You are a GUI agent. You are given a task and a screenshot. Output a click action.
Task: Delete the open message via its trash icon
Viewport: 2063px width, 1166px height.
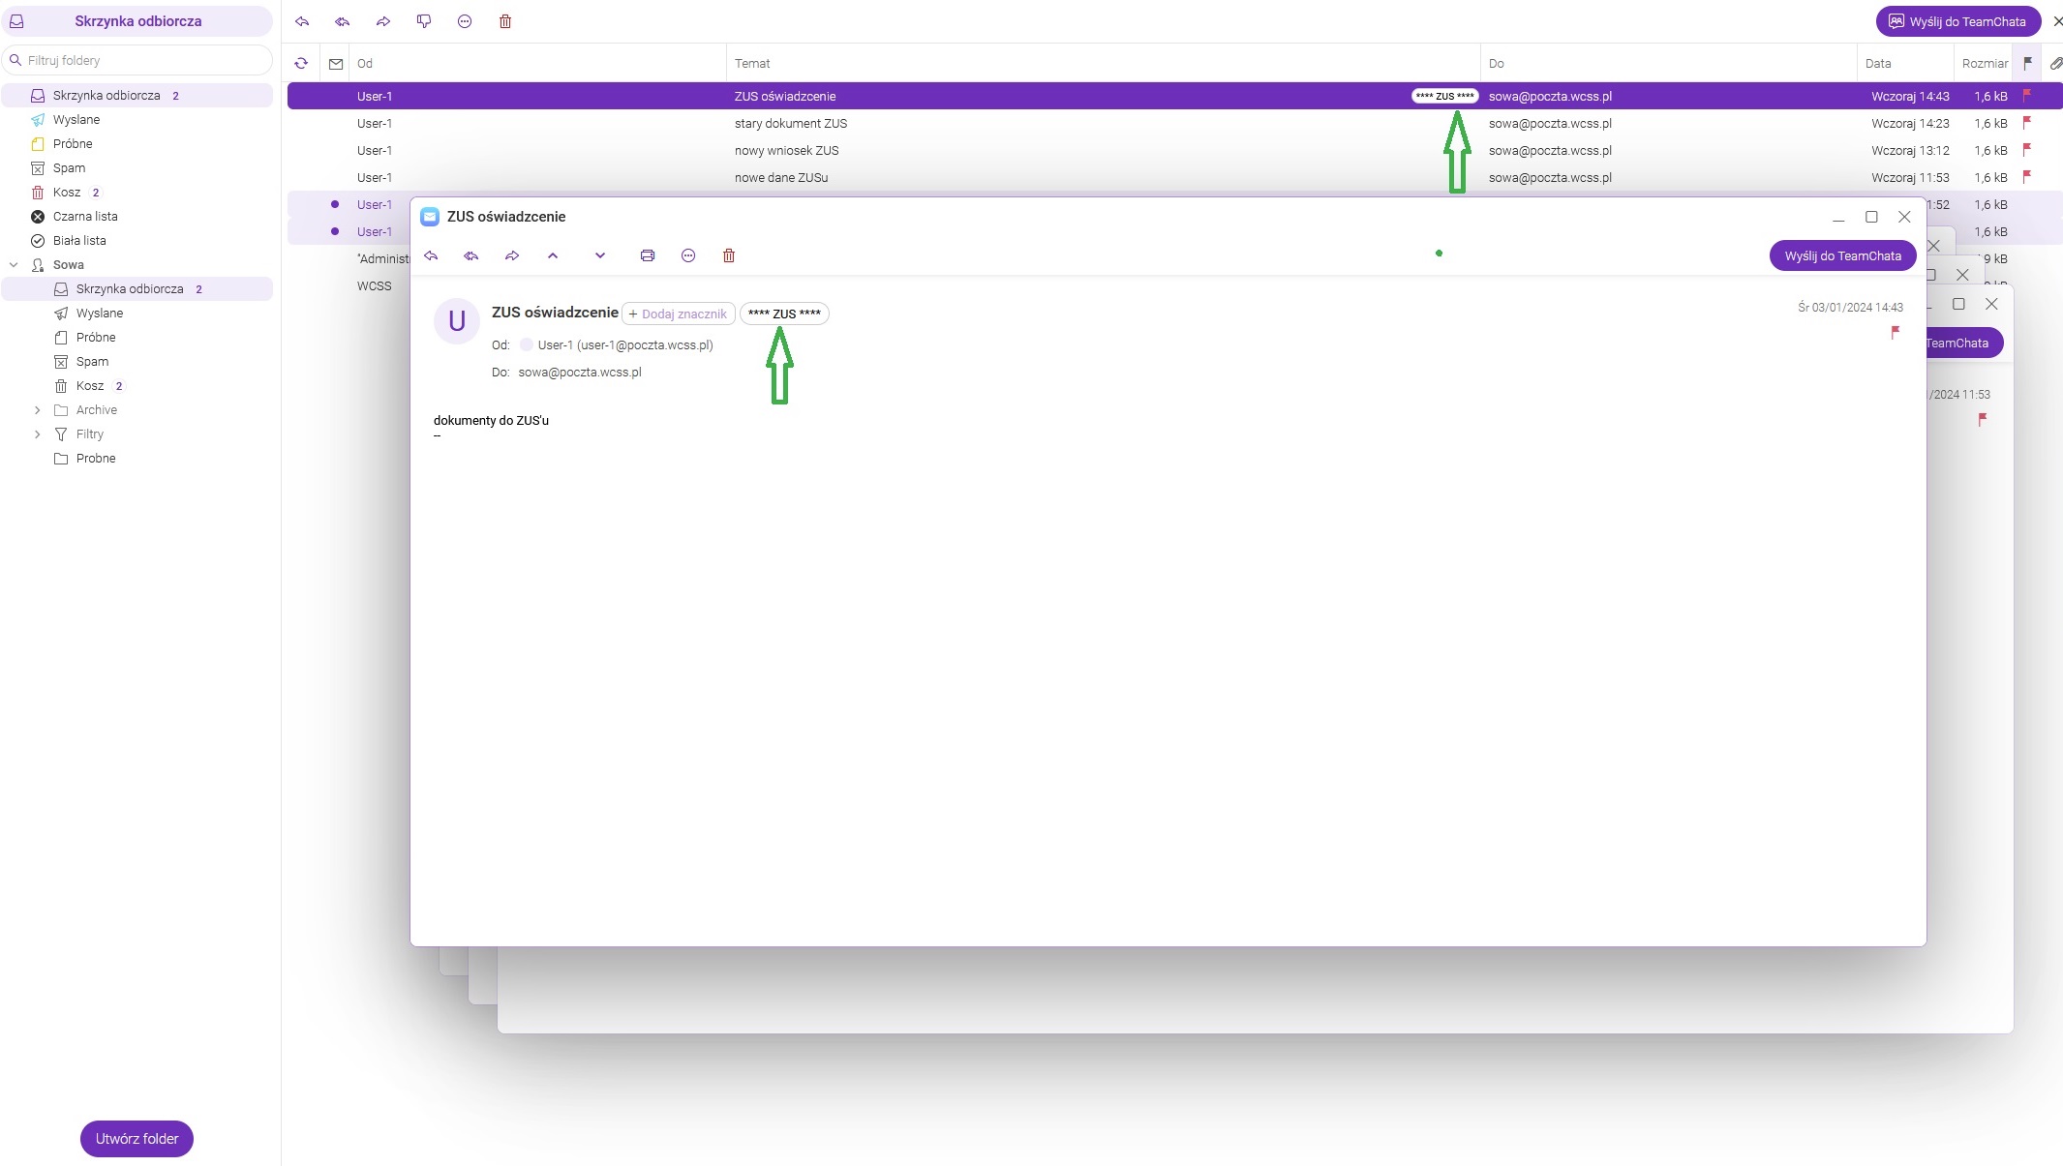728,255
